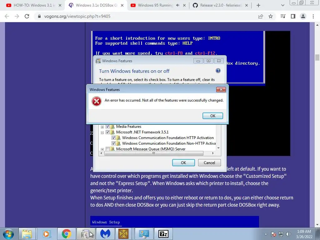
Task: Share this page icon
Action: 261,16
